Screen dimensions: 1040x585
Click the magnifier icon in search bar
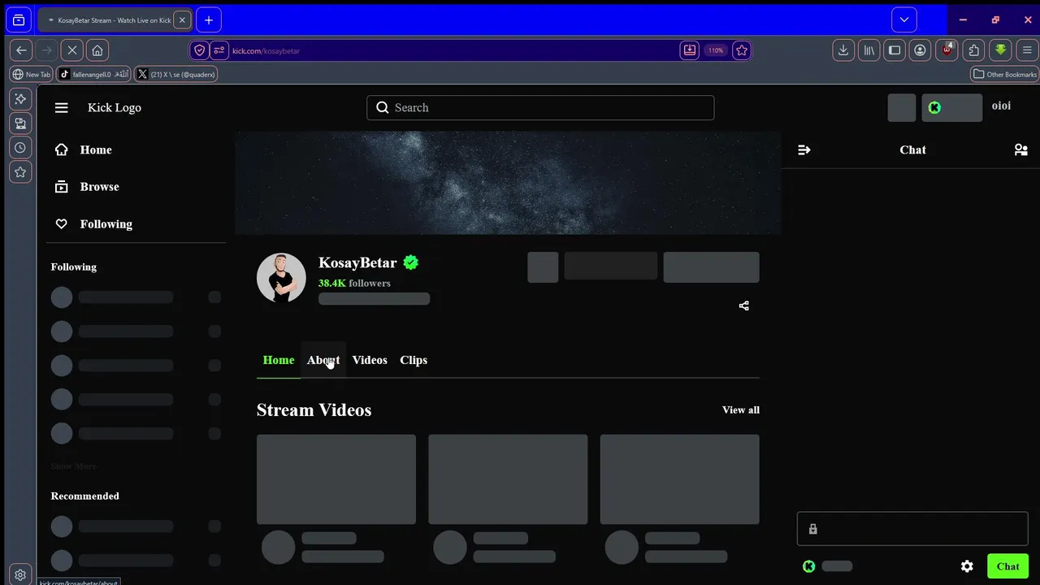click(383, 107)
